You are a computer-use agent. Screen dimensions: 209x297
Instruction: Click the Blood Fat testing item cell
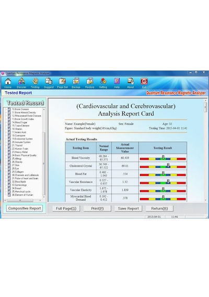tap(81, 174)
